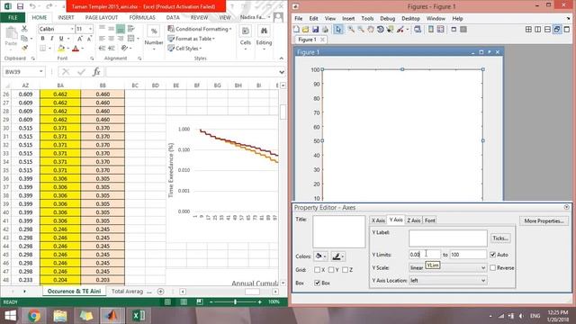Enable the X grid checkbox
576x324 pixels.
[318, 270]
